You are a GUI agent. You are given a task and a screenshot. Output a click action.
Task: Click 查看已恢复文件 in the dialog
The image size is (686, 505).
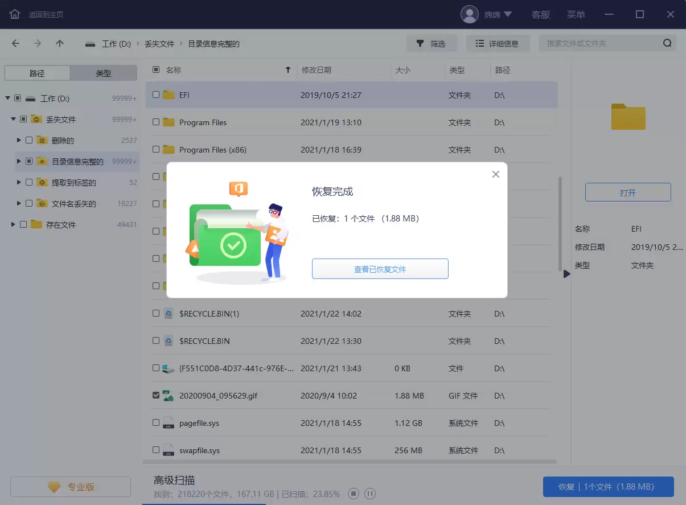tap(380, 269)
